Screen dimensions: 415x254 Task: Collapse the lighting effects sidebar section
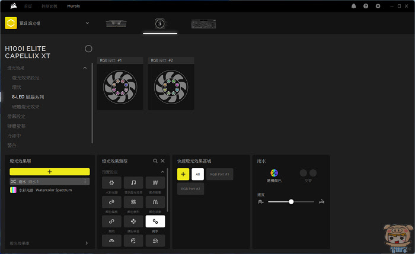[85, 68]
